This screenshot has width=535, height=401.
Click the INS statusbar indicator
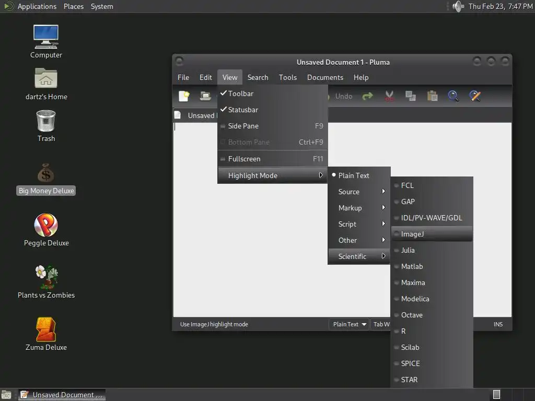[x=498, y=324]
